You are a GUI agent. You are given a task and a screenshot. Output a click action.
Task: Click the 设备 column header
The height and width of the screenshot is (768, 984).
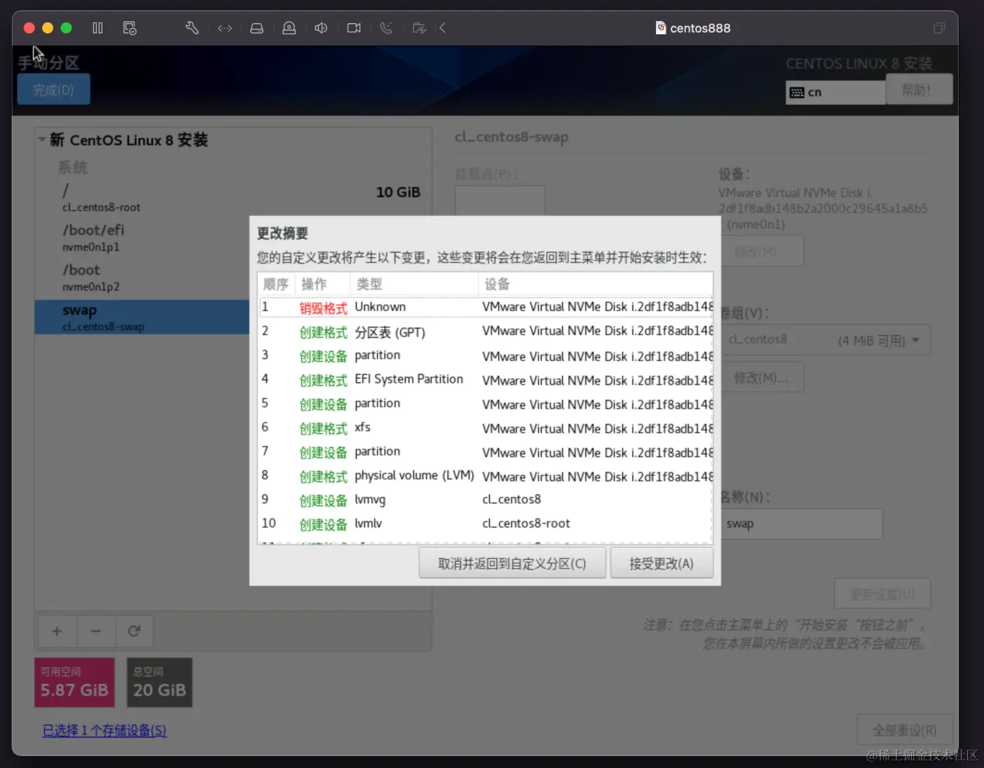pyautogui.click(x=596, y=284)
